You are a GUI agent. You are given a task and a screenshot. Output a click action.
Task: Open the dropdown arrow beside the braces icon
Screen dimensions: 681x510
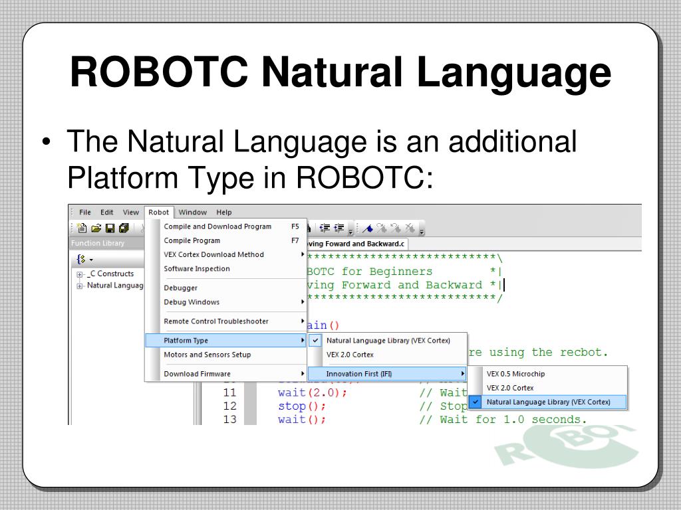pos(91,260)
